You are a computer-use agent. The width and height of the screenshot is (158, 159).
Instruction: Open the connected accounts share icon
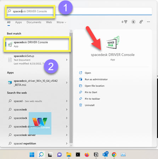pos(141,22)
